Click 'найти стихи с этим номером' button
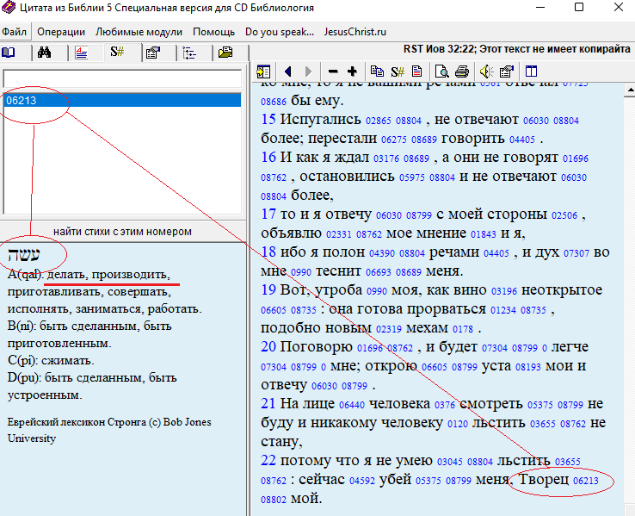The width and height of the screenshot is (635, 516). click(121, 231)
